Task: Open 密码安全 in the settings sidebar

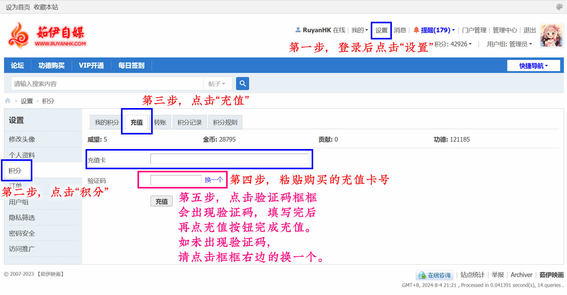Action: tap(22, 233)
